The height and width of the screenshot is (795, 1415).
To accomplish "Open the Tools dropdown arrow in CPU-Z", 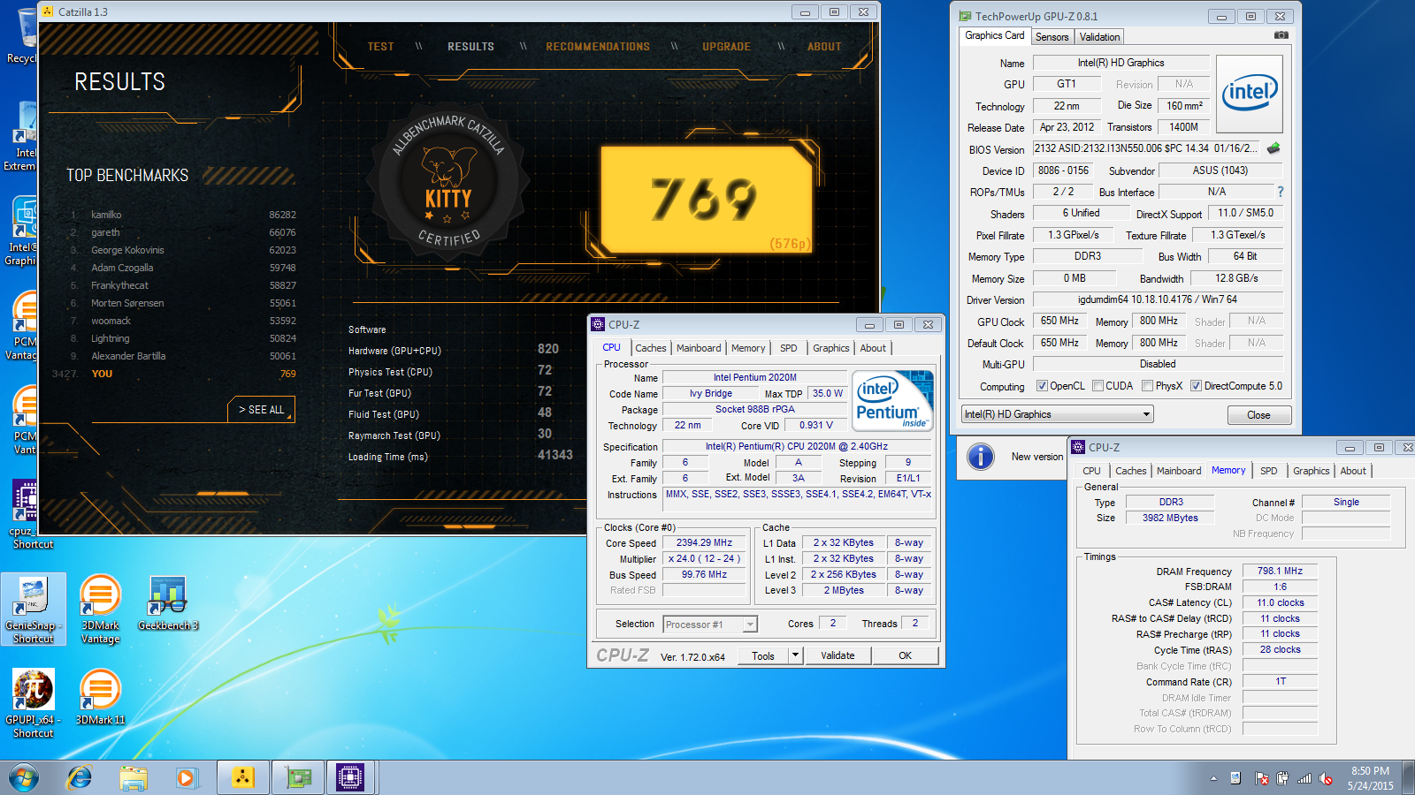I will (x=795, y=655).
